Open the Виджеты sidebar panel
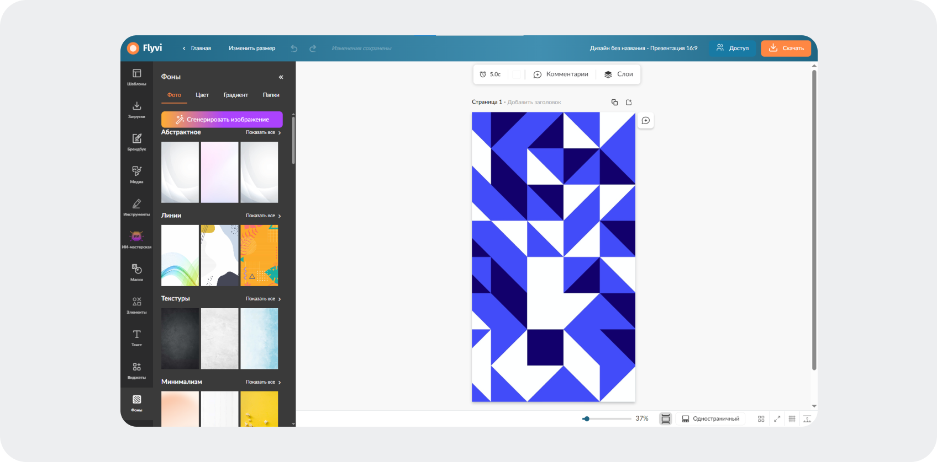This screenshot has width=937, height=462. coord(136,370)
